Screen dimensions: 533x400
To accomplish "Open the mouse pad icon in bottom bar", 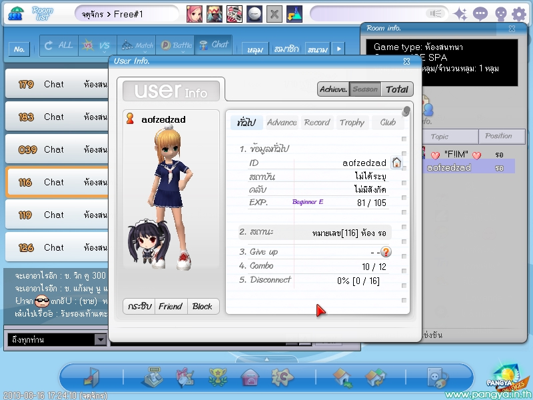I will [438, 377].
